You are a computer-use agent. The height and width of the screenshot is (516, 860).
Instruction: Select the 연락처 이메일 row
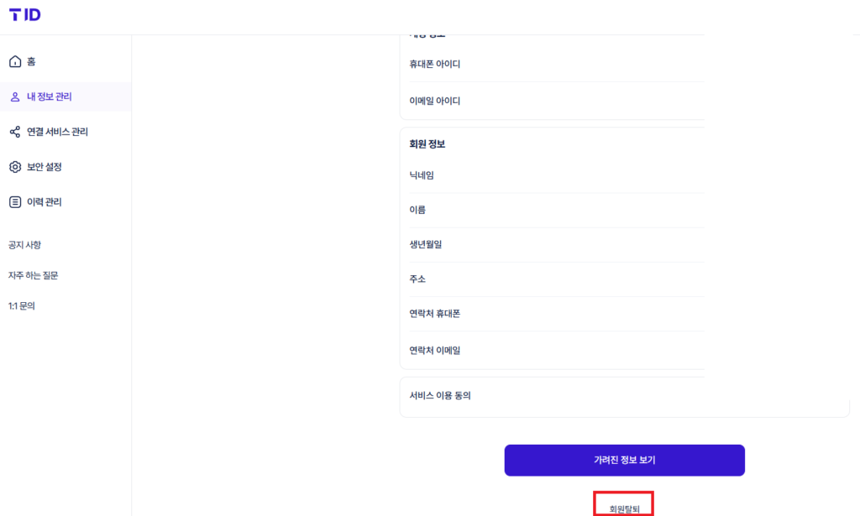pos(557,350)
